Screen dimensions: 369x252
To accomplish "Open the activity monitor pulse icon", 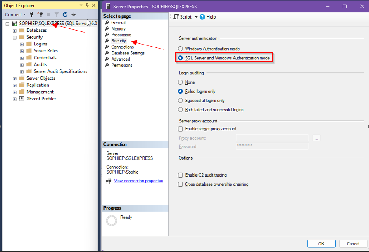I will click(74, 14).
